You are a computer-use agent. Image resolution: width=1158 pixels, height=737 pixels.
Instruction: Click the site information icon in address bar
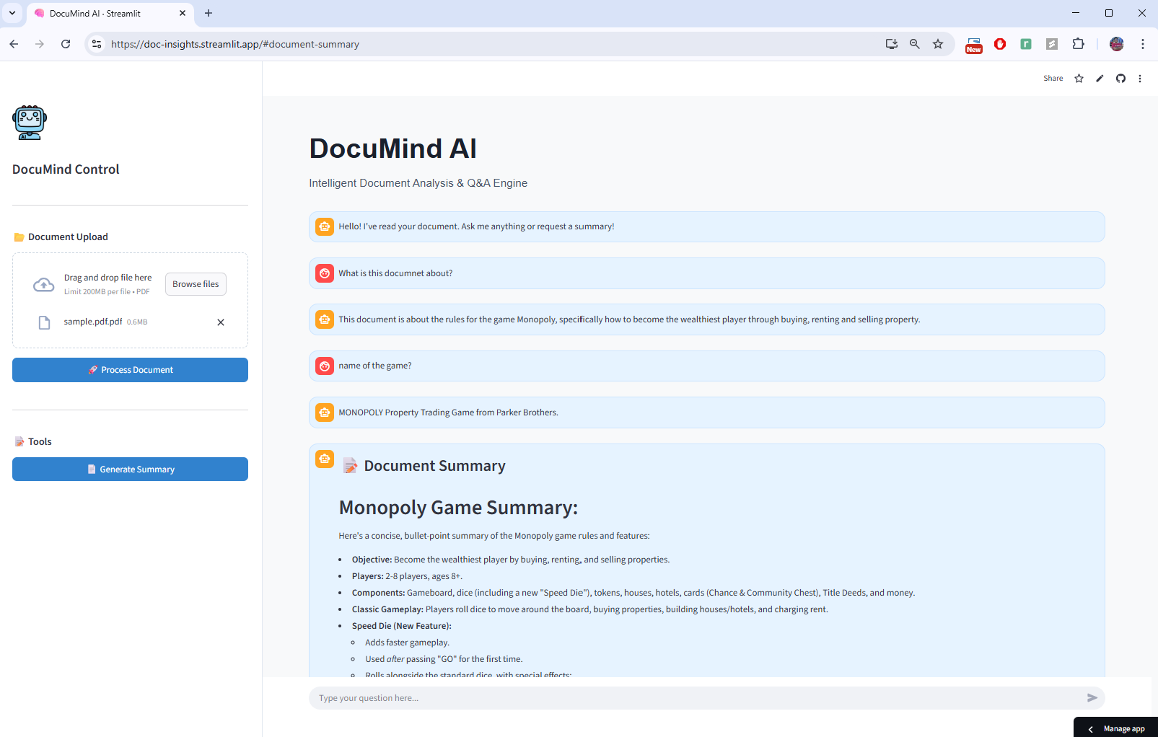tap(97, 44)
